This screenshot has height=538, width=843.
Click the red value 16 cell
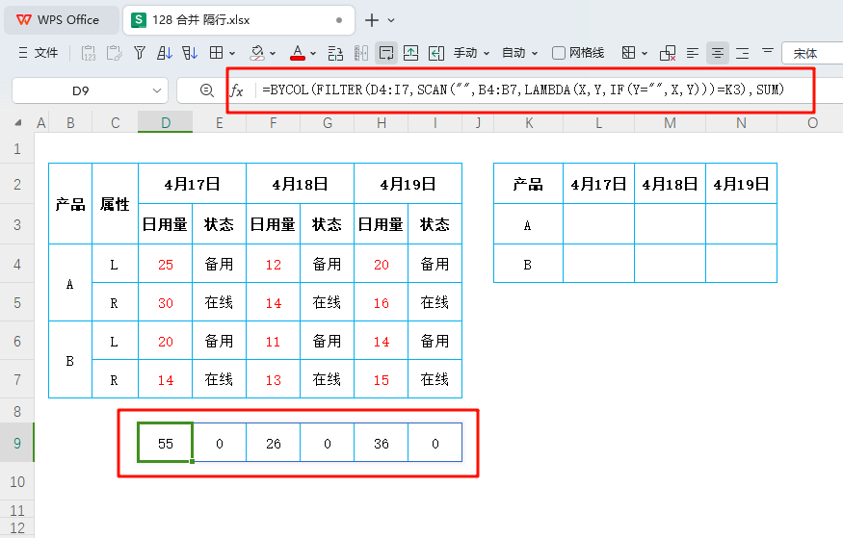coord(382,303)
